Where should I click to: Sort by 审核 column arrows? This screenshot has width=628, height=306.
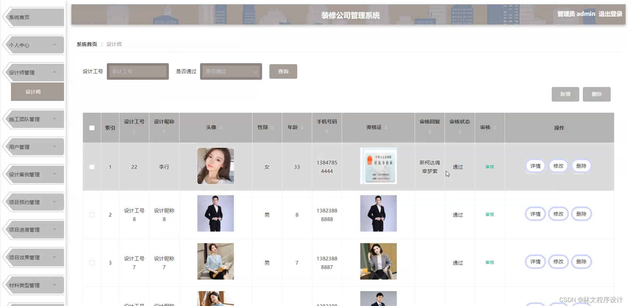click(495, 127)
